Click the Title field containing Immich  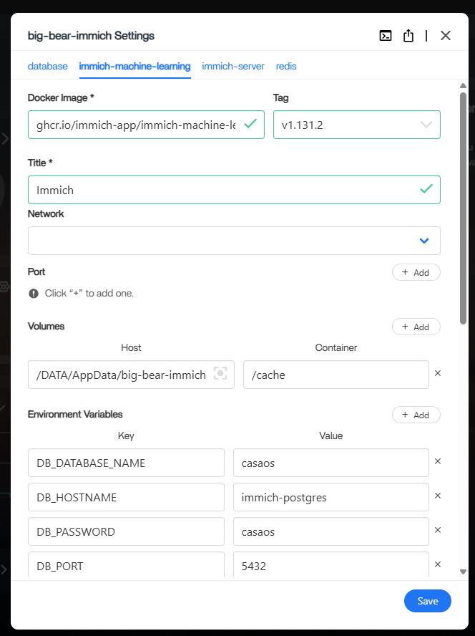click(x=234, y=190)
